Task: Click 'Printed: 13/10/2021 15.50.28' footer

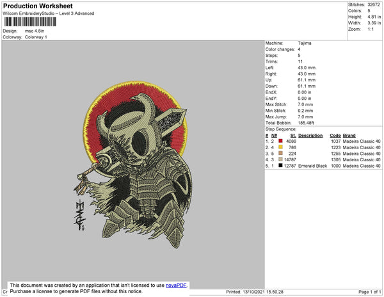Action: [255, 292]
